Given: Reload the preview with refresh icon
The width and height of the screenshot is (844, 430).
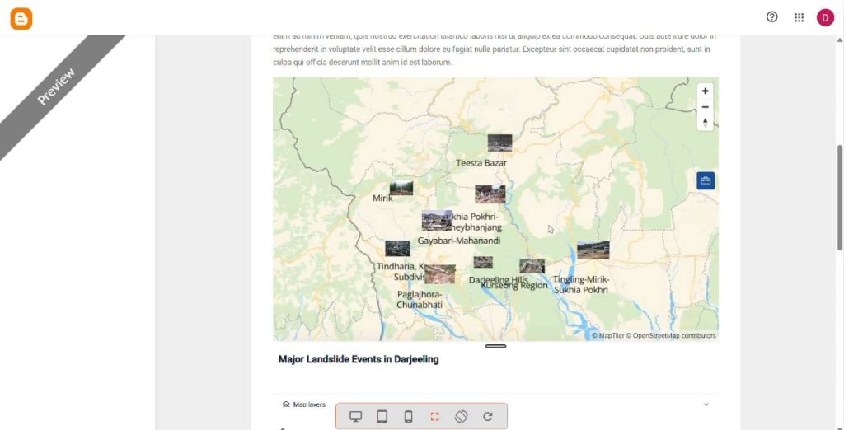Looking at the screenshot, I should [488, 417].
